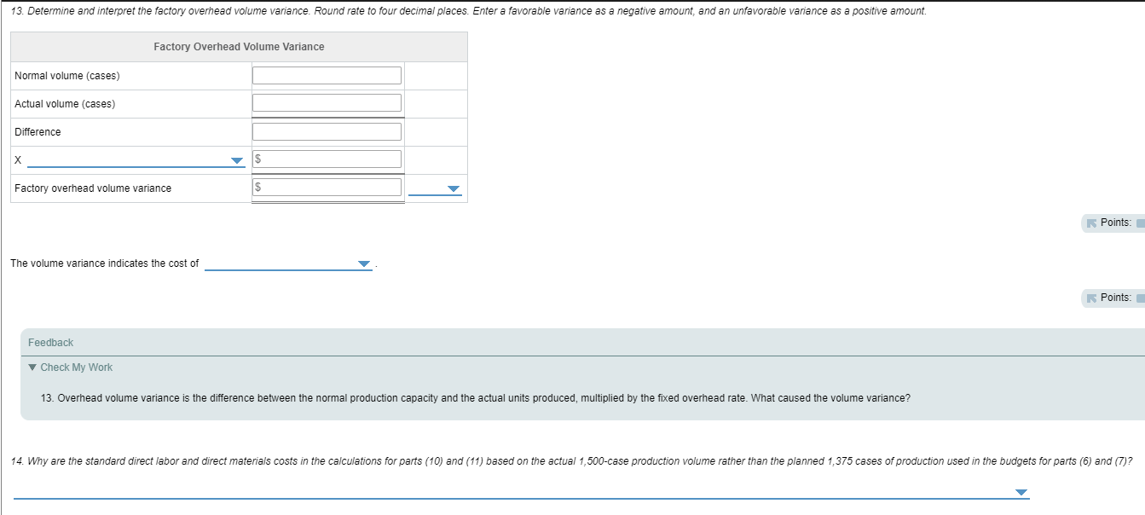The image size is (1145, 515).
Task: Click the flag icon beside the first Points indicator
Action: [x=1092, y=223]
